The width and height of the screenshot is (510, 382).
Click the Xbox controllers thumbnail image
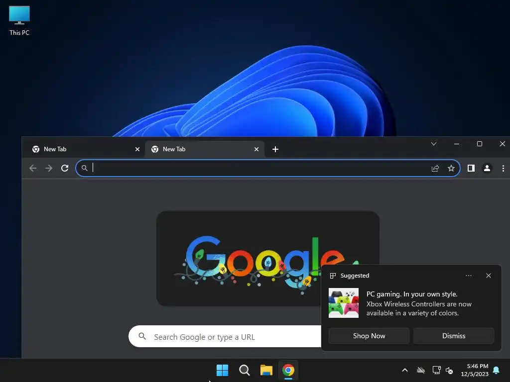coord(344,303)
